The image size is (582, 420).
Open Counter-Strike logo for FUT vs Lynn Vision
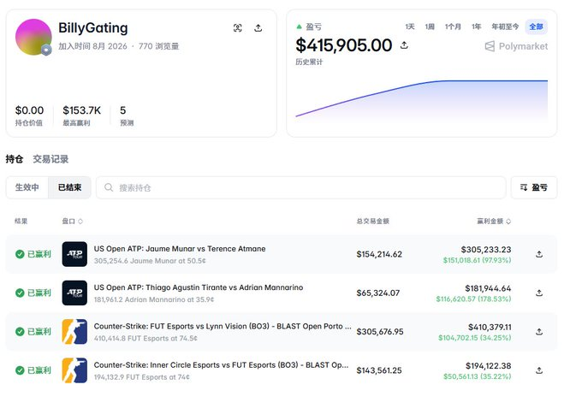tap(74, 332)
